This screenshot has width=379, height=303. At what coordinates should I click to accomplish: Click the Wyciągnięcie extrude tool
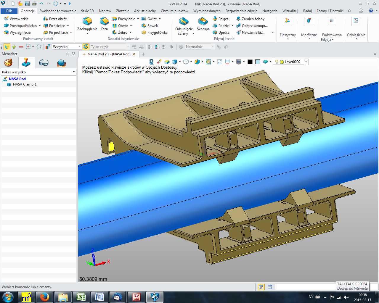(x=17, y=32)
